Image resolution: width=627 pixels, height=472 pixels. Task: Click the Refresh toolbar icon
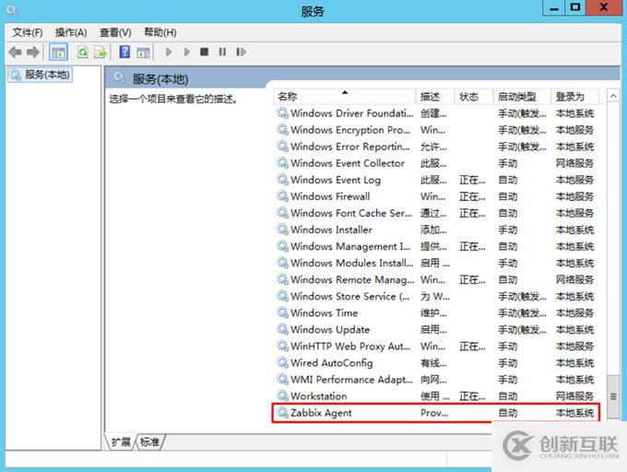(83, 52)
